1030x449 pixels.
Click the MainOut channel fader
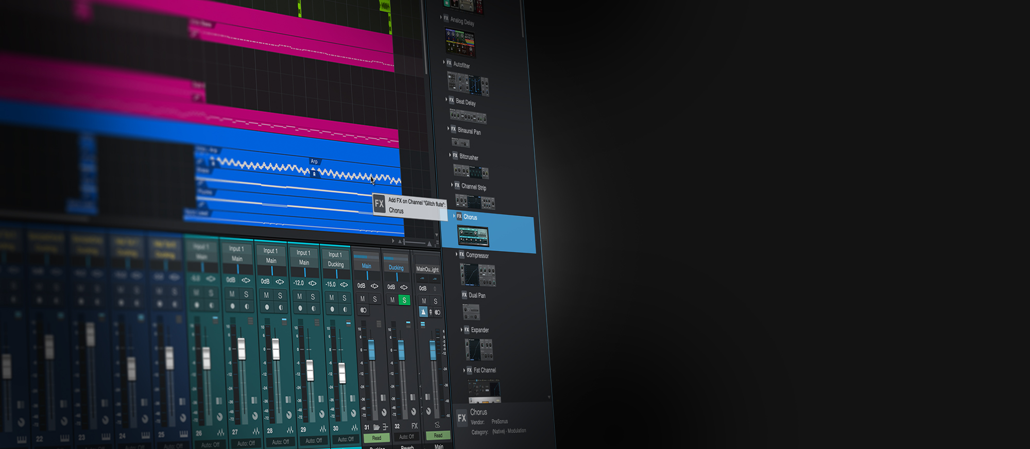(433, 350)
